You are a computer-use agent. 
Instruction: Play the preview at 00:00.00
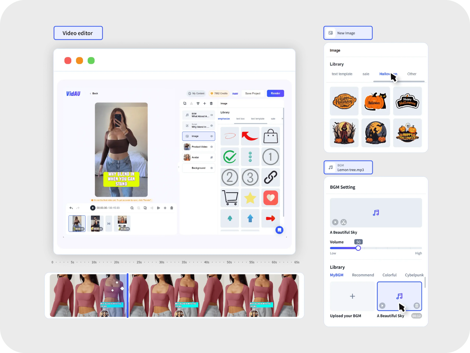point(93,208)
